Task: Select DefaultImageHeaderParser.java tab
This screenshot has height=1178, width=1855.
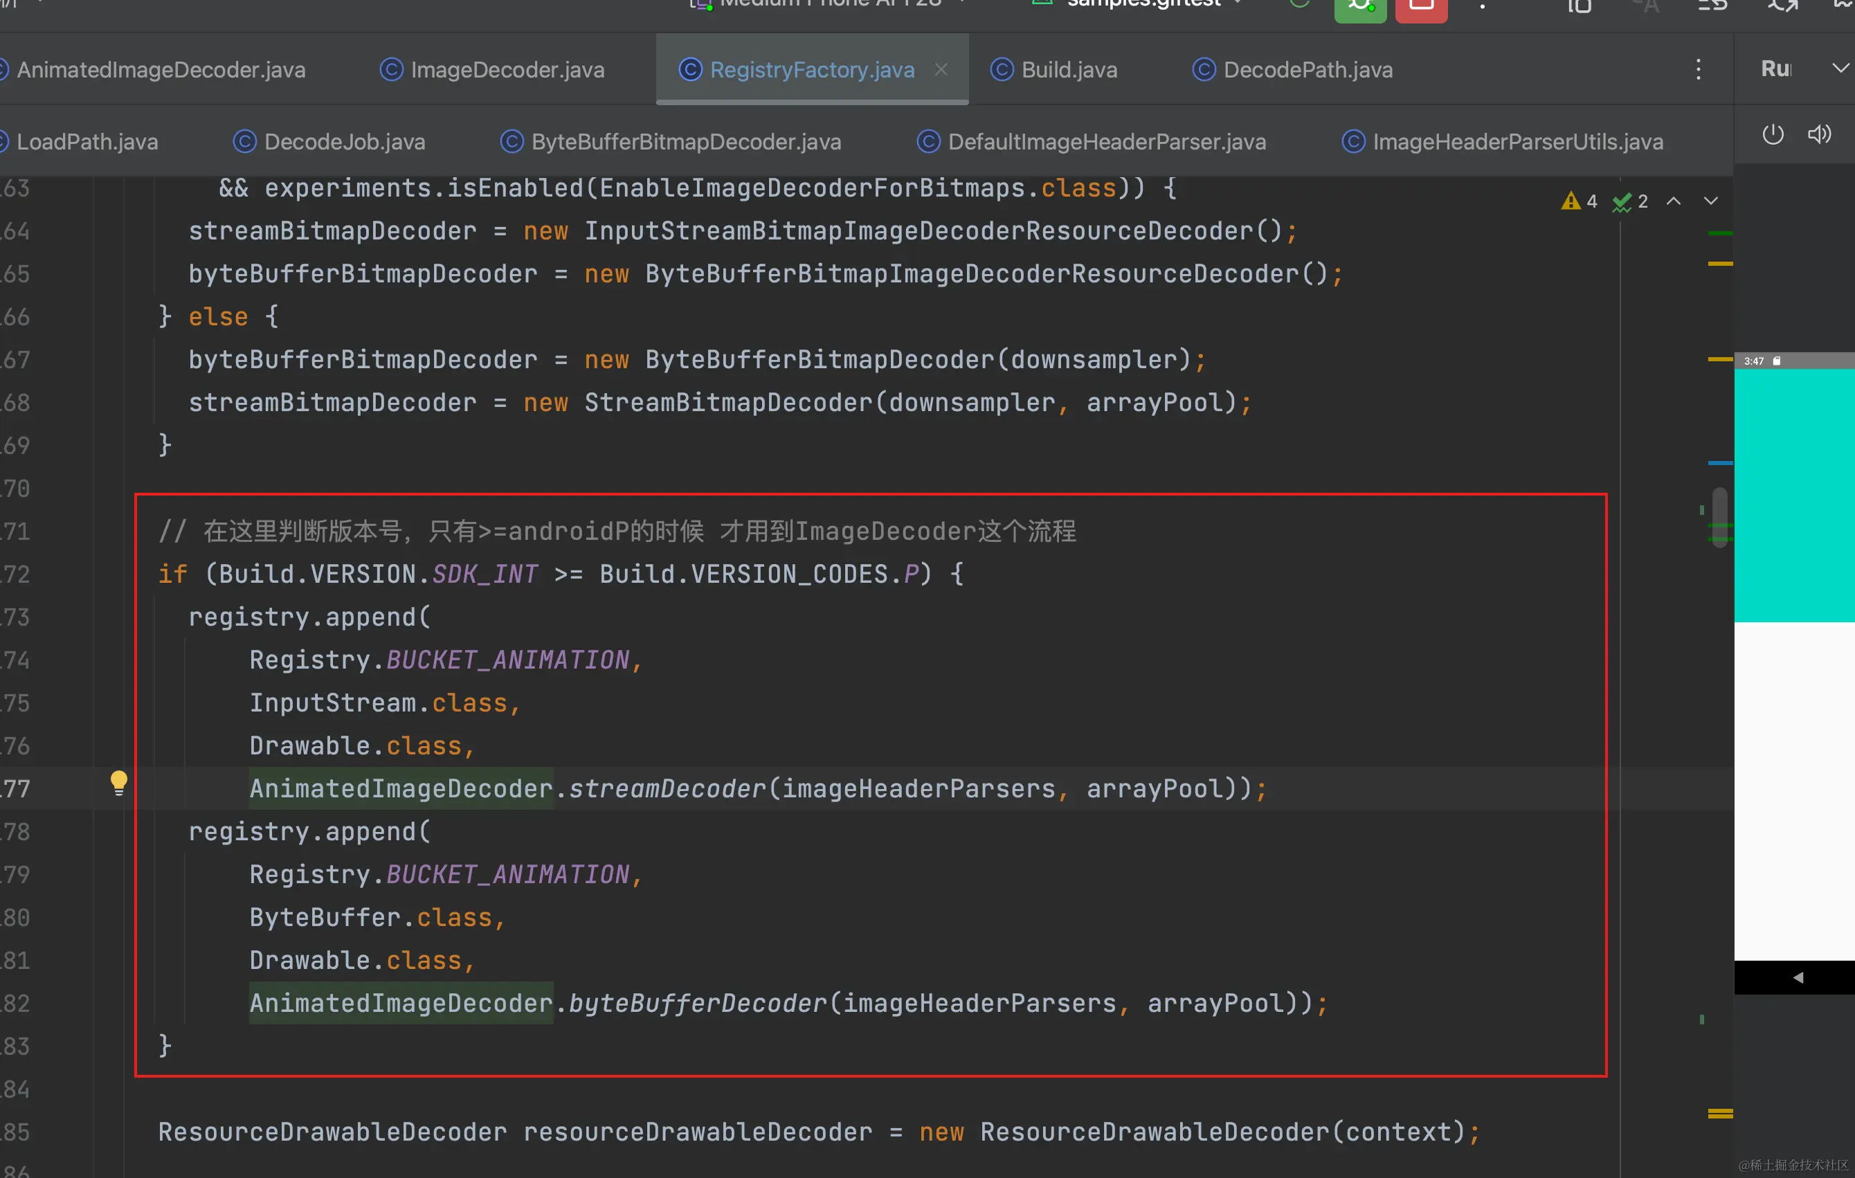Action: pos(1106,142)
